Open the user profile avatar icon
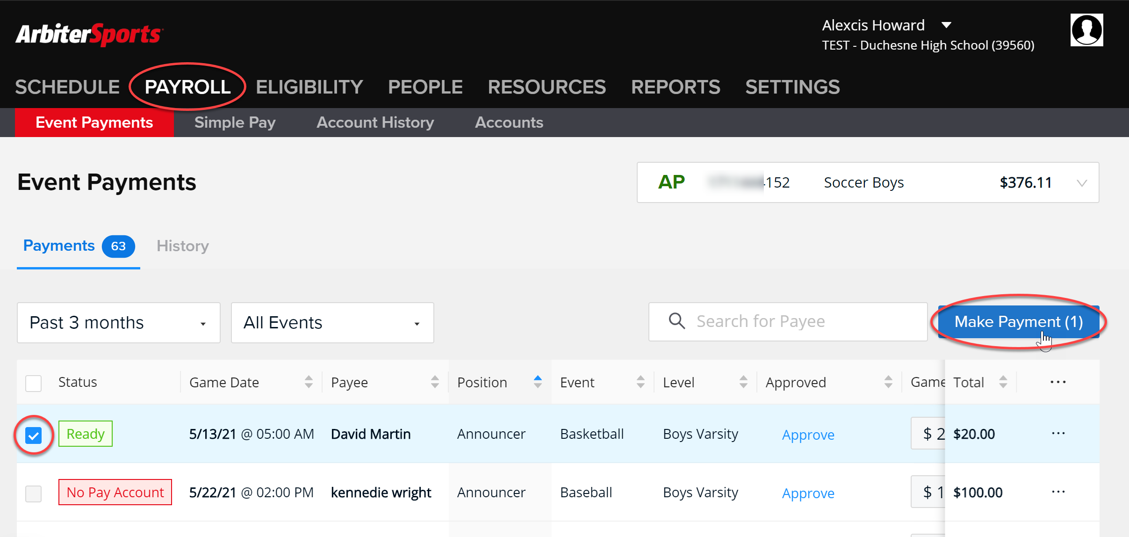 pyautogui.click(x=1086, y=30)
